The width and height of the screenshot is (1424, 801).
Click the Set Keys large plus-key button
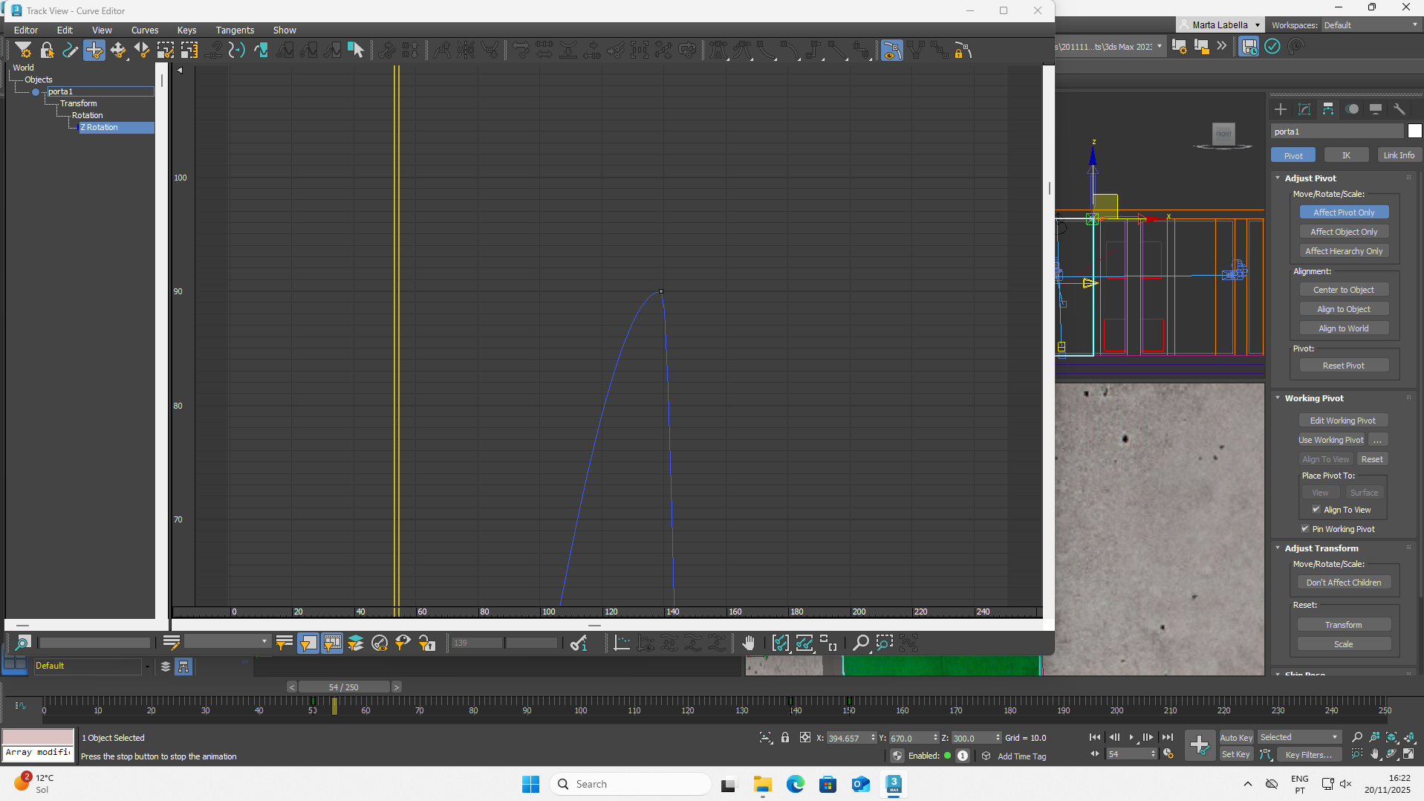1199,745
